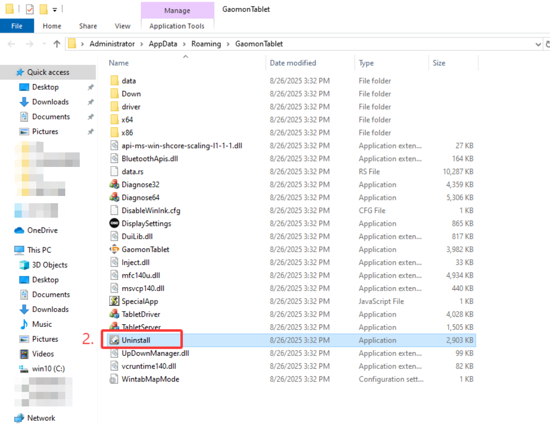The width and height of the screenshot is (550, 430).
Task: Open the Uninstall application file
Action: coord(136,340)
